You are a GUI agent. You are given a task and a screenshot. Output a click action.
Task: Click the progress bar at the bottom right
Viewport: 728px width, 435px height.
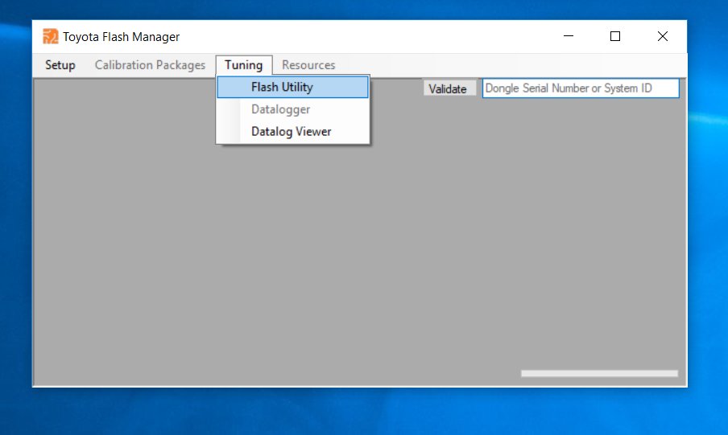click(x=599, y=373)
